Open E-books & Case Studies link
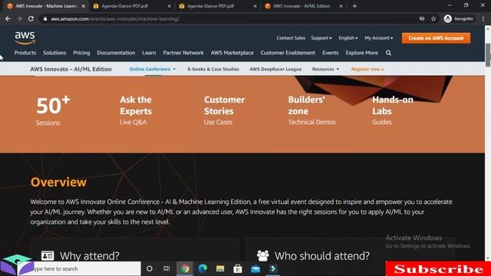Screen dimensions: 491x276 pos(213,69)
